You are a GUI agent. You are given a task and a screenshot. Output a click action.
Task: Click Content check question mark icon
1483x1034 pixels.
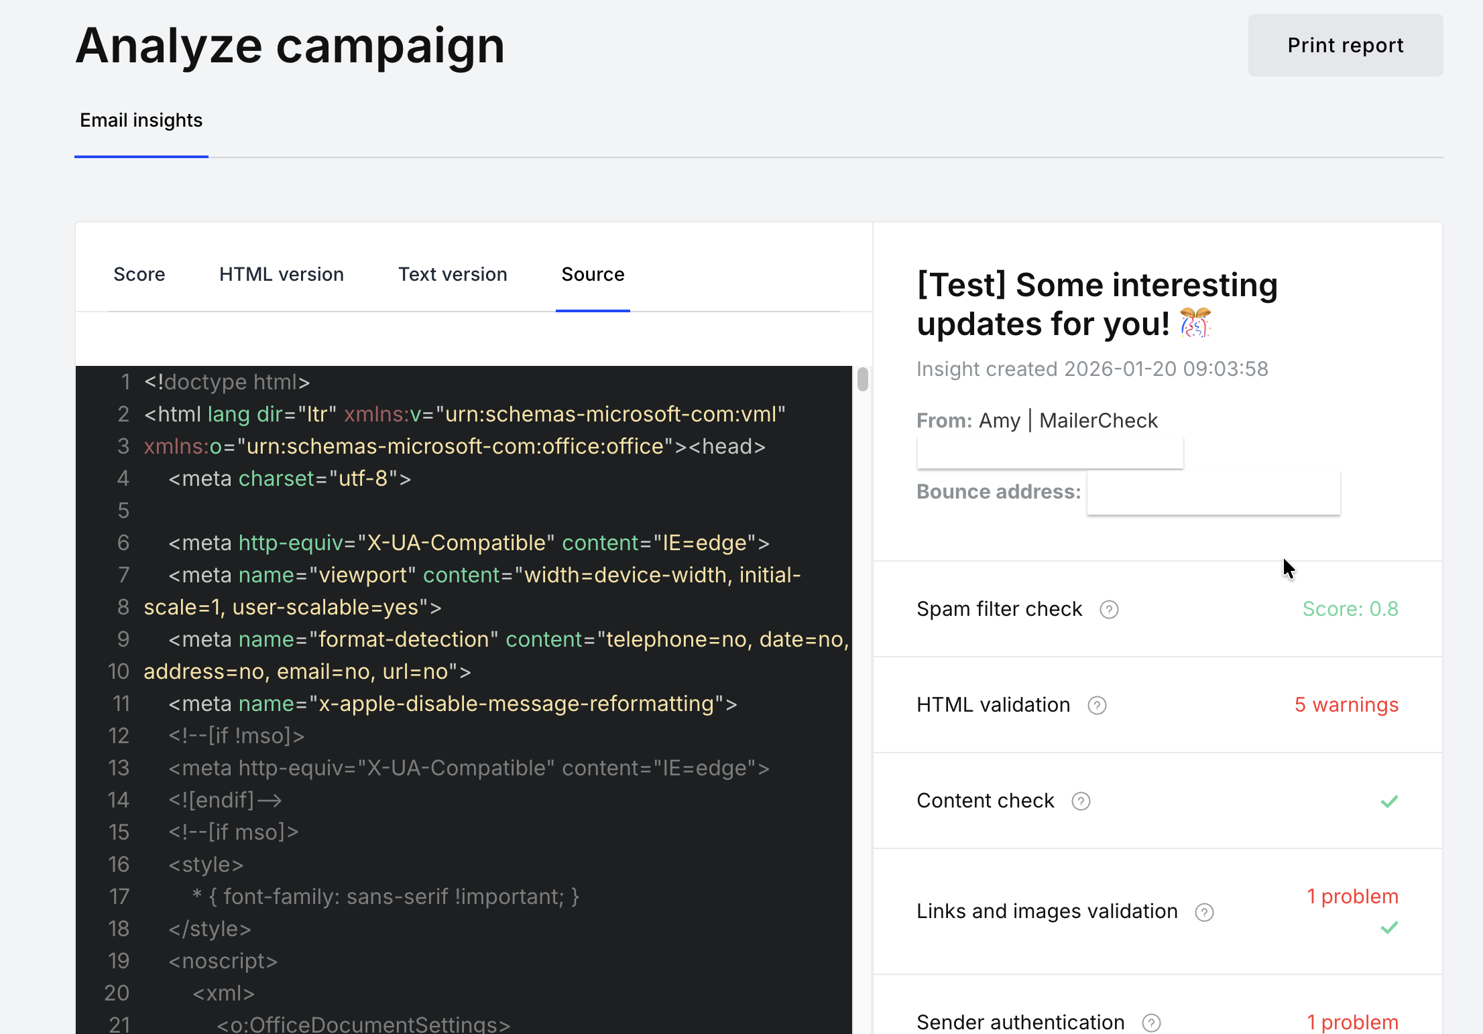click(1081, 801)
